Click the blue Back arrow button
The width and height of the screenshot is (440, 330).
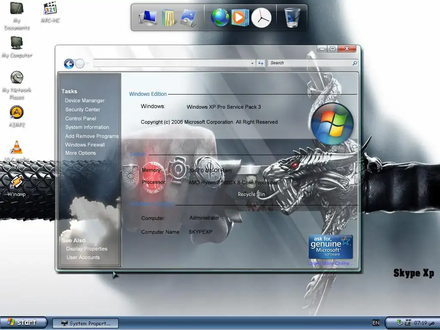coord(69,64)
